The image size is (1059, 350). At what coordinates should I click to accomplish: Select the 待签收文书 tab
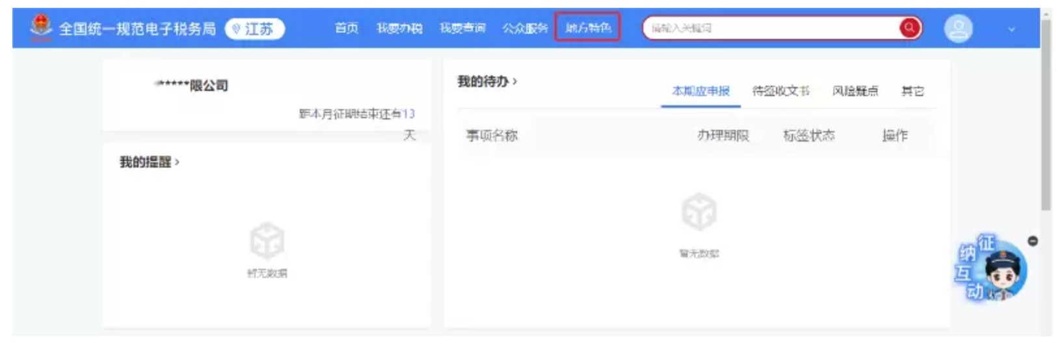(x=781, y=91)
